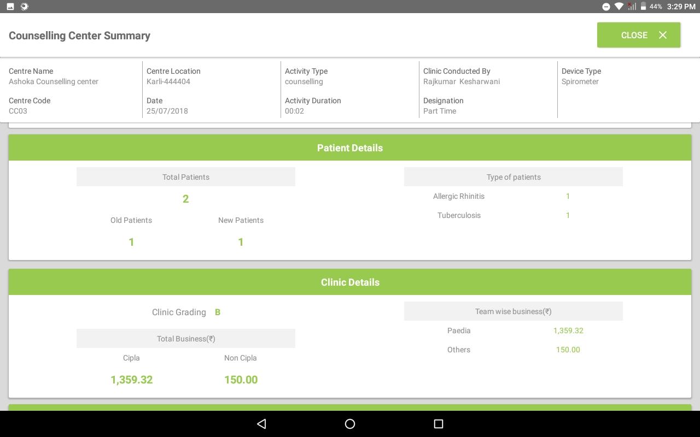Click centre code value CC03
Screen dimensions: 700x437
point(18,111)
